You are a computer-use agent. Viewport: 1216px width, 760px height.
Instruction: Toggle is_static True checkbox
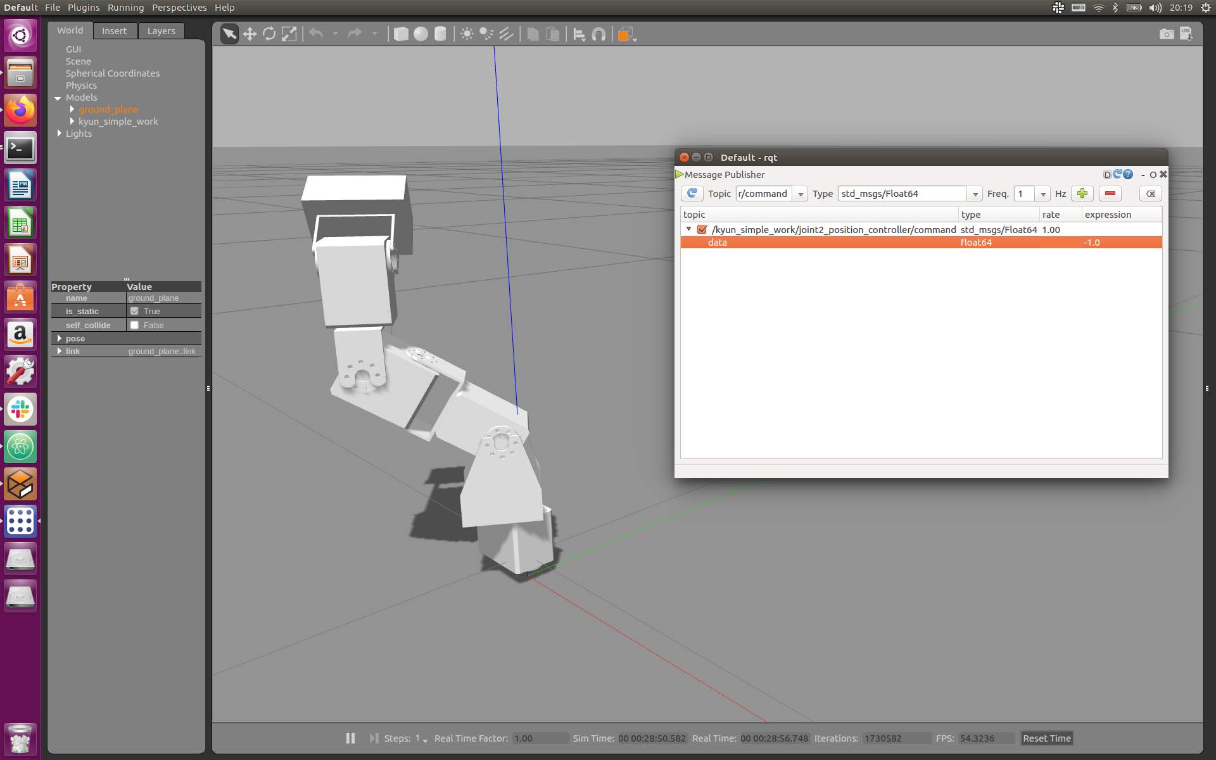pos(134,311)
